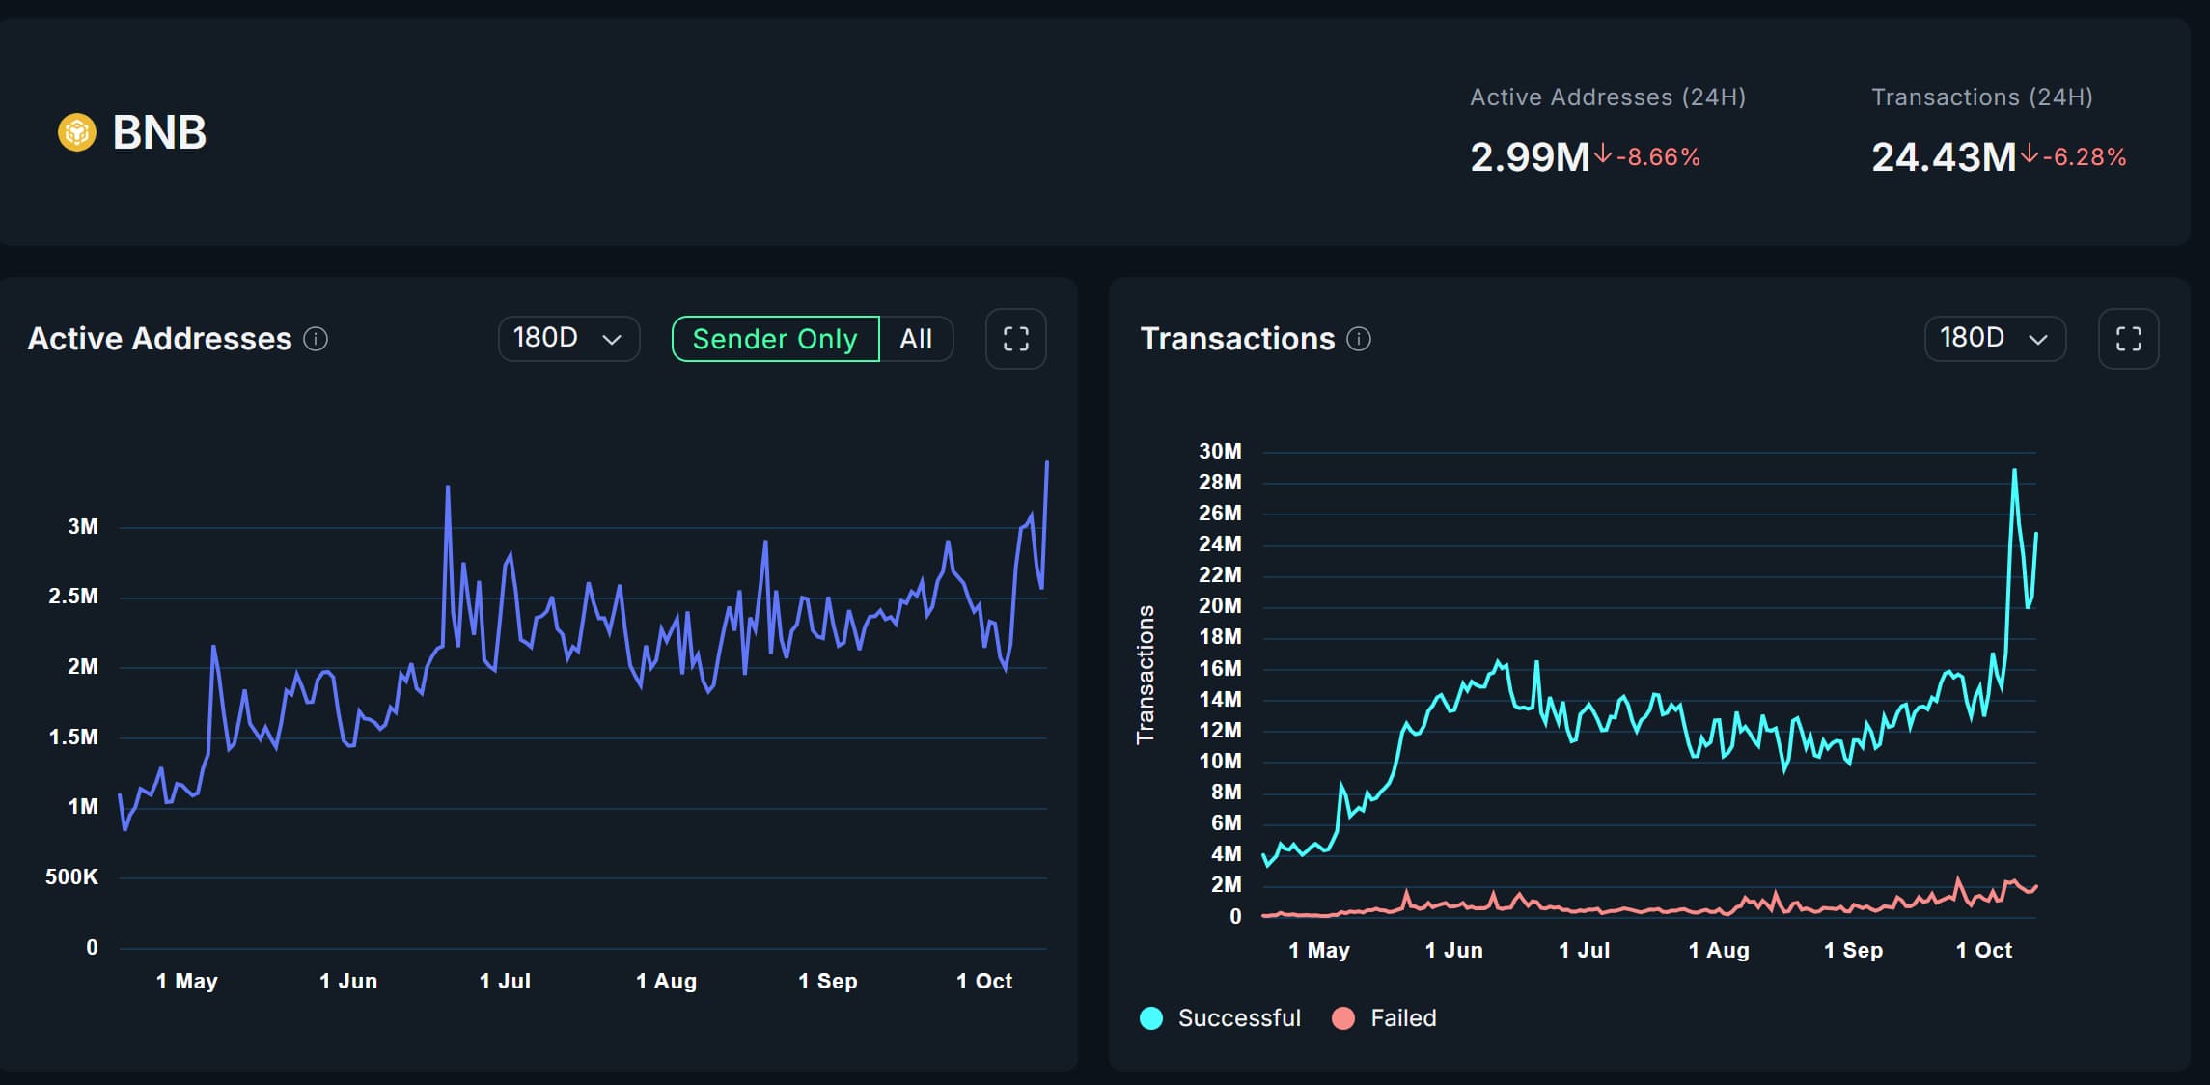Switch address filter to All

(x=916, y=339)
